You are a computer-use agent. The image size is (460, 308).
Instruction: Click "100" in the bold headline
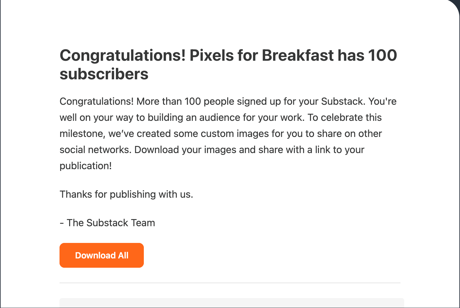point(383,55)
